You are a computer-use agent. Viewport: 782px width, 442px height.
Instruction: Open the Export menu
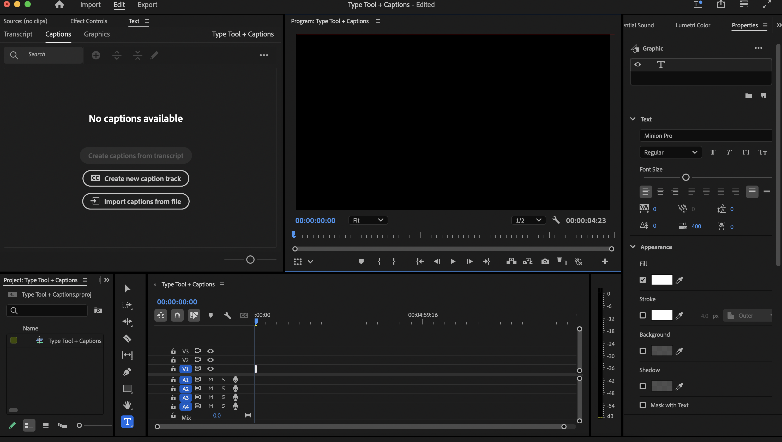[147, 4]
